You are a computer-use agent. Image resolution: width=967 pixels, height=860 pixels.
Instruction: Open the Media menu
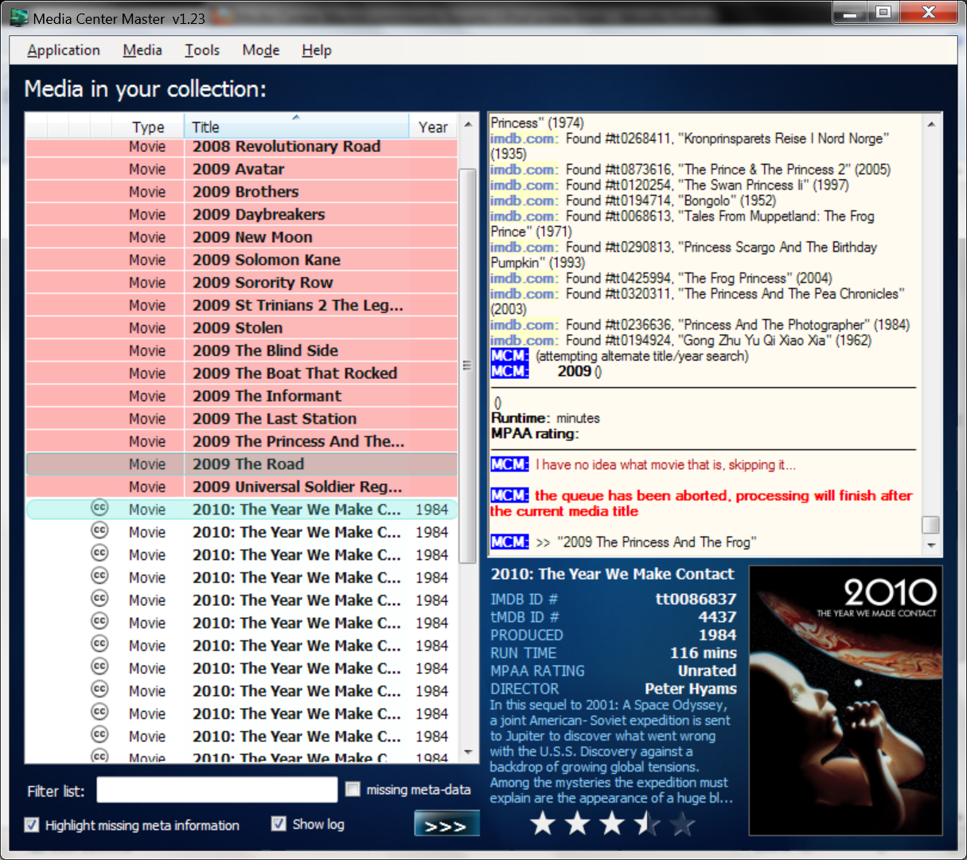click(x=142, y=50)
